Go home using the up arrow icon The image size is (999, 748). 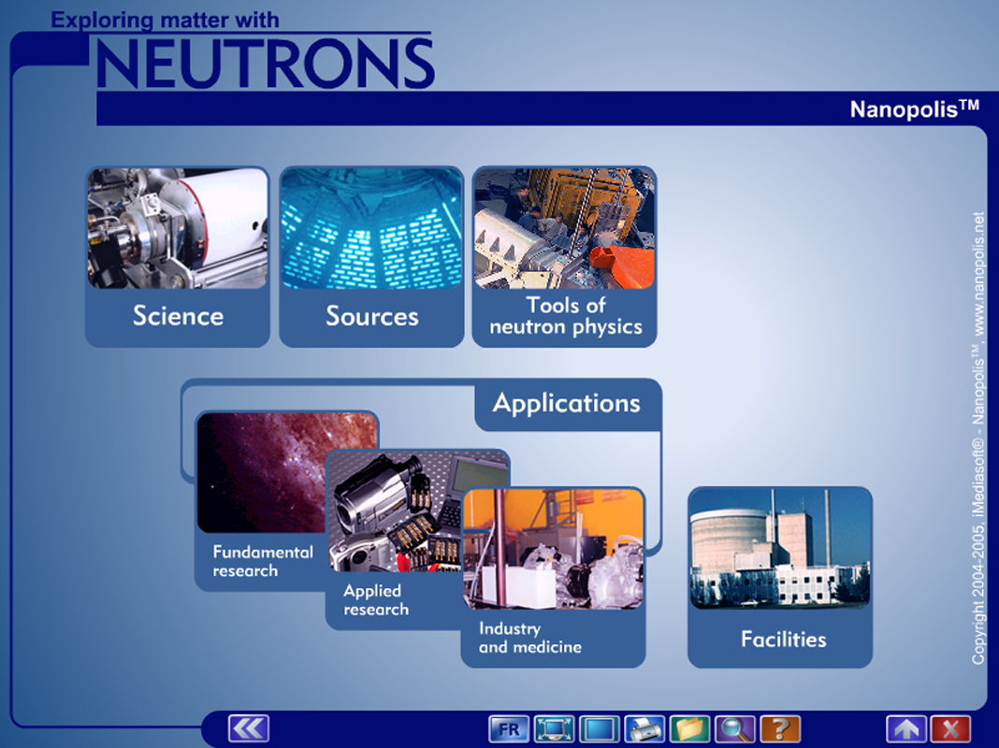point(906,728)
